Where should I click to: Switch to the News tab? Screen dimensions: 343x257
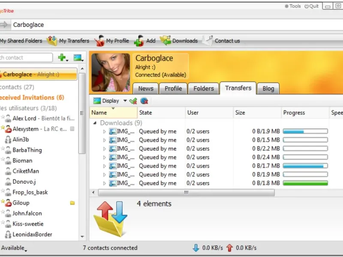click(146, 89)
